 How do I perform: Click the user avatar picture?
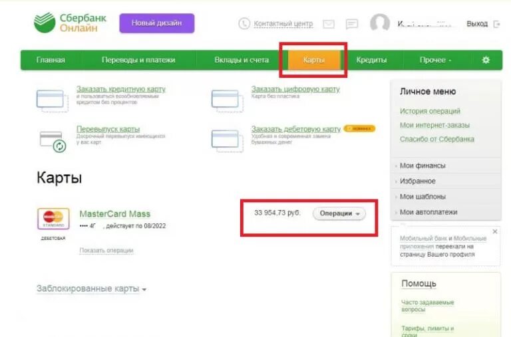click(x=380, y=23)
